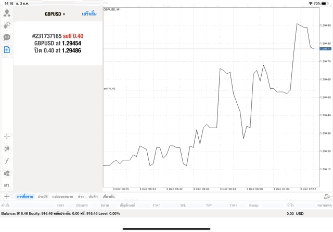Tap the layout icon at right of tab bar

click(x=327, y=197)
